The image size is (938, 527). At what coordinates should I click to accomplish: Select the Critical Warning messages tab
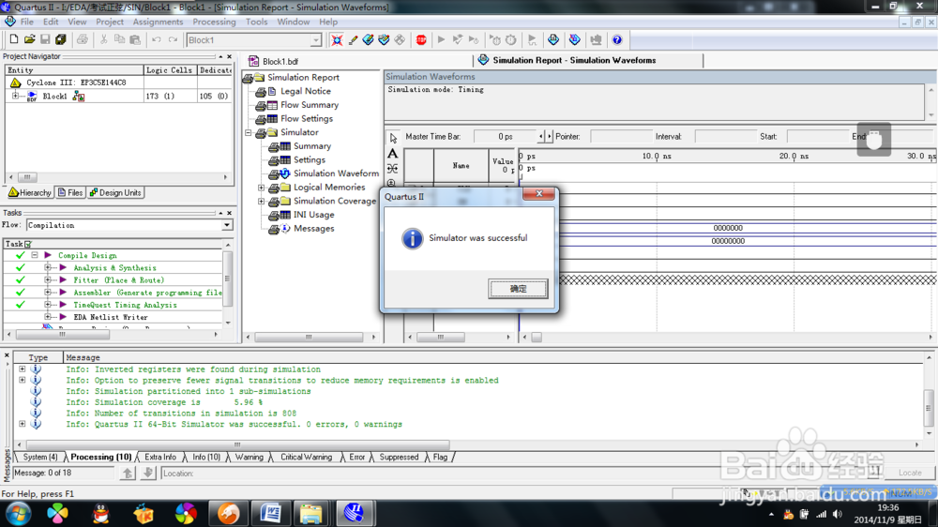point(307,457)
